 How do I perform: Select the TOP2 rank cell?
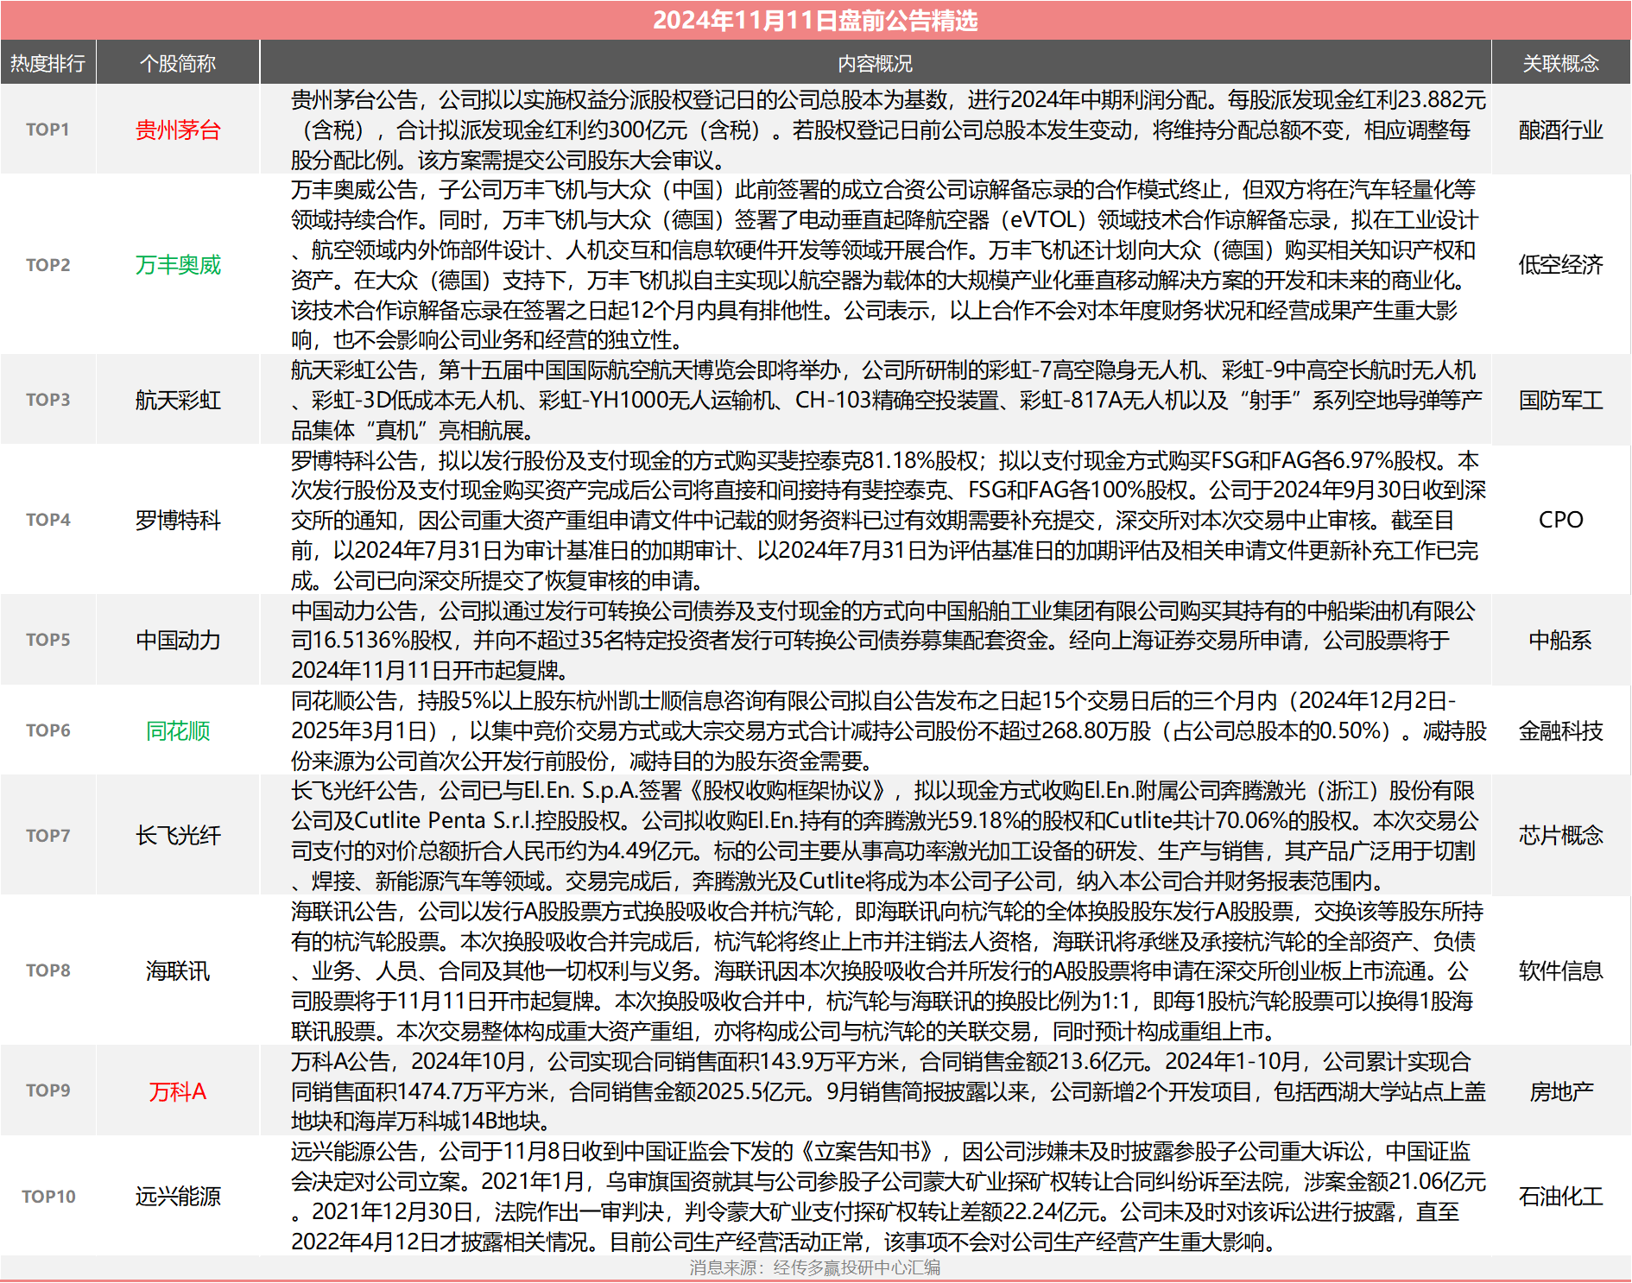click(x=47, y=265)
